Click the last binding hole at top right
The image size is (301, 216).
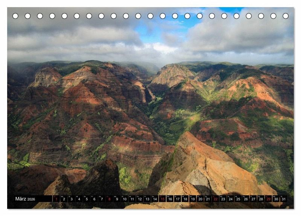[286, 16]
